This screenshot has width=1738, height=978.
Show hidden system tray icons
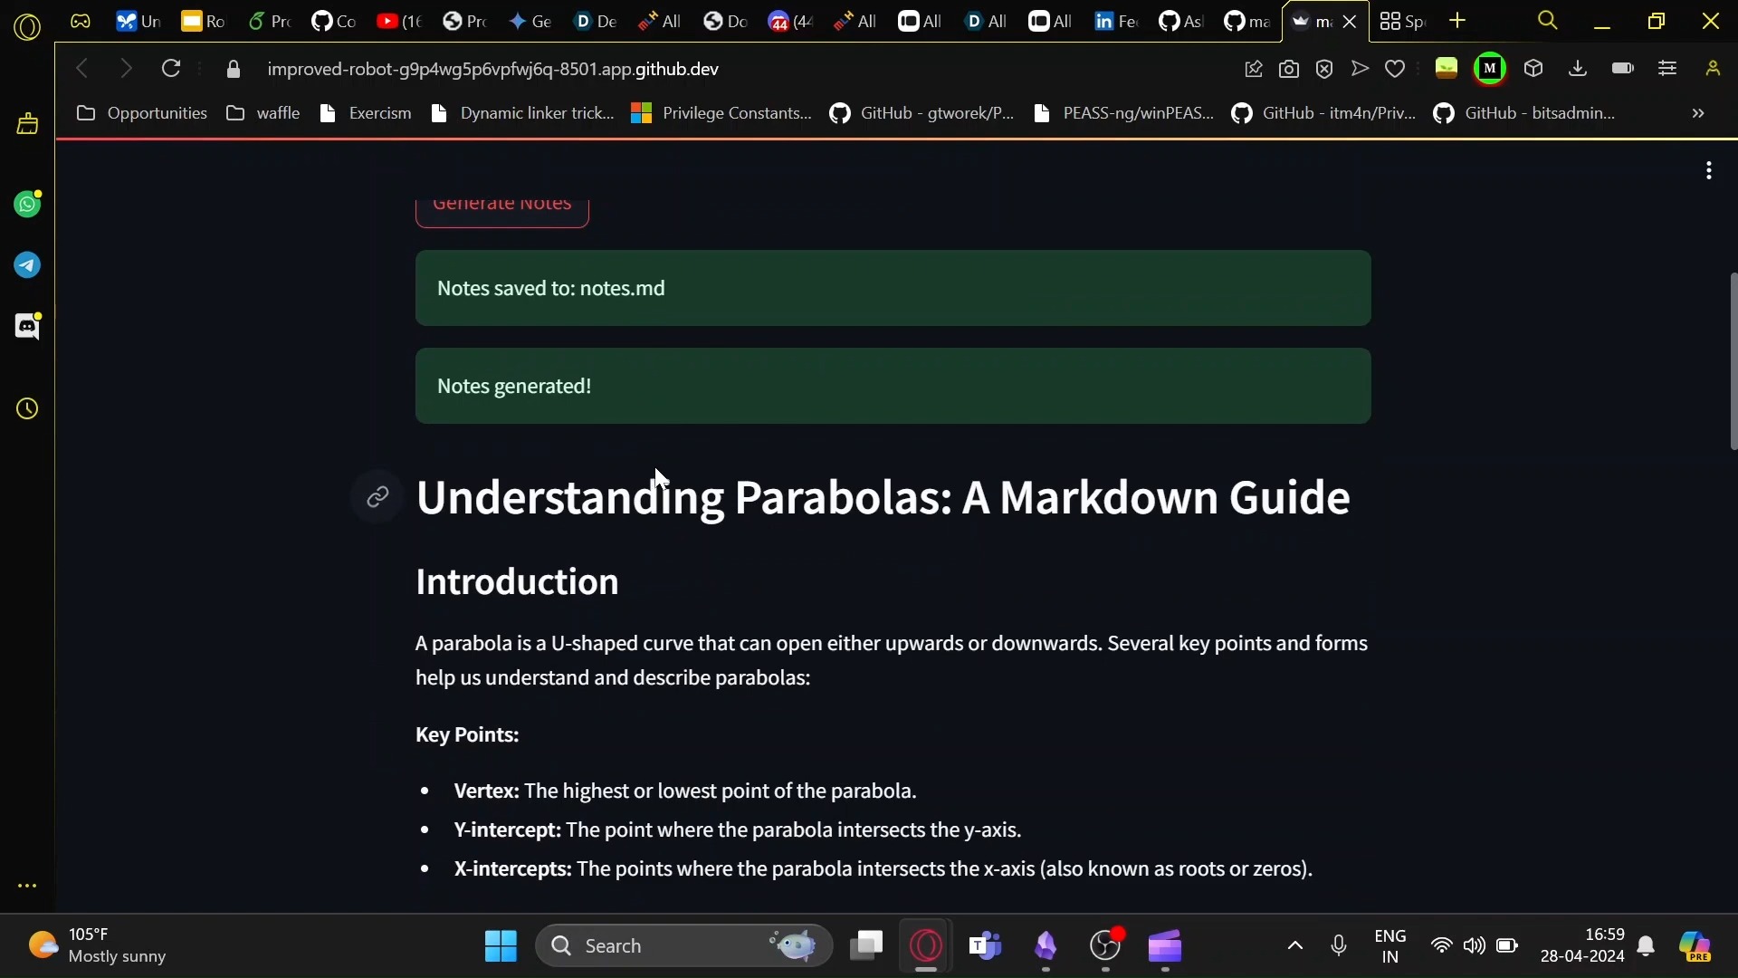pos(1294,946)
